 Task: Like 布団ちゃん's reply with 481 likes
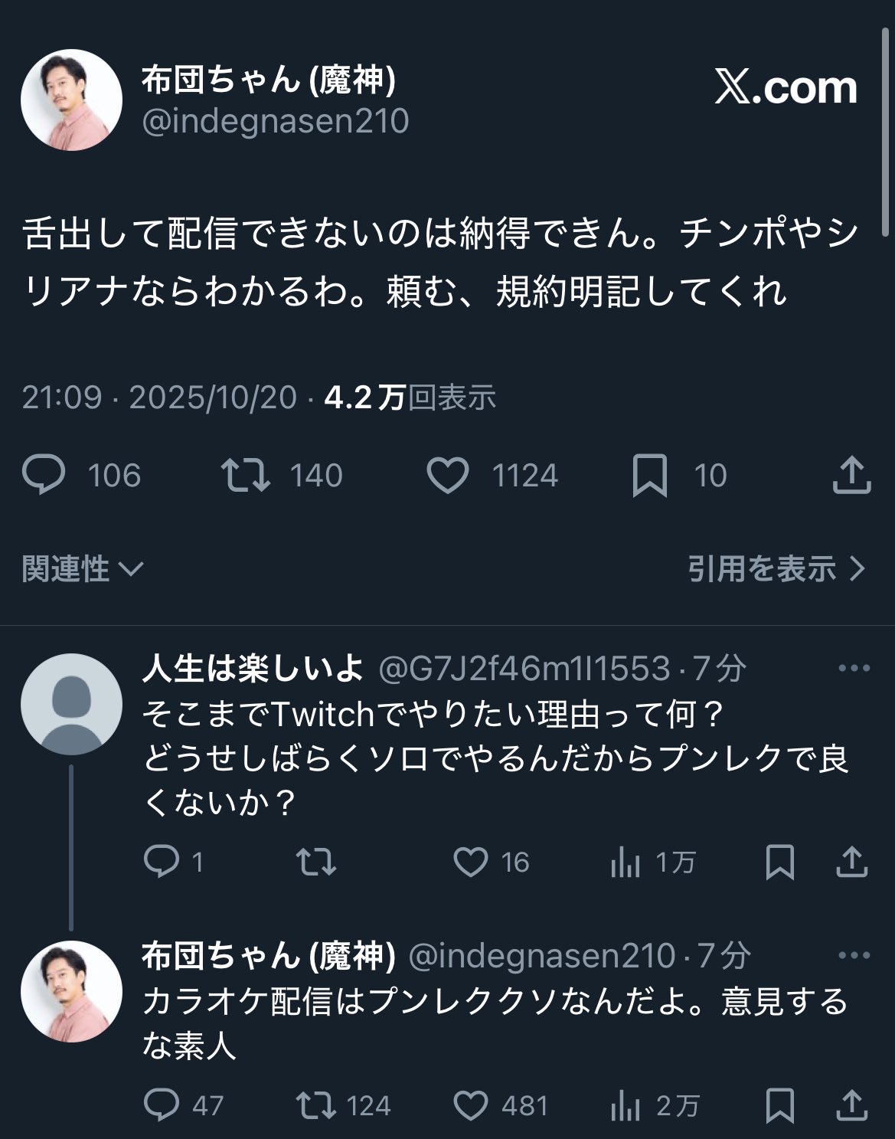471,1105
